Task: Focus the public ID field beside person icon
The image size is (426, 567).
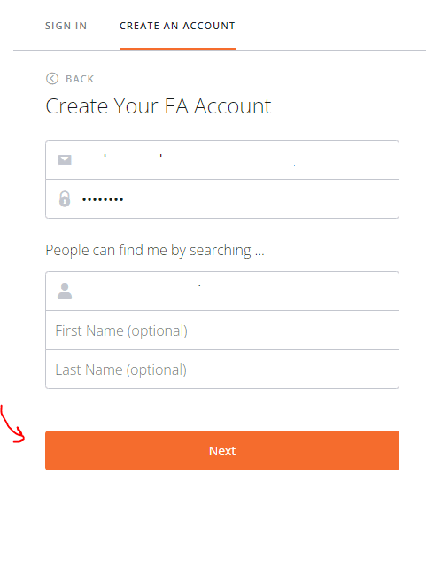Action: pos(222,291)
